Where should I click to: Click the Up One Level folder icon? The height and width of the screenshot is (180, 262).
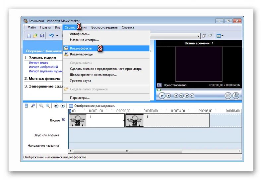tap(204, 36)
